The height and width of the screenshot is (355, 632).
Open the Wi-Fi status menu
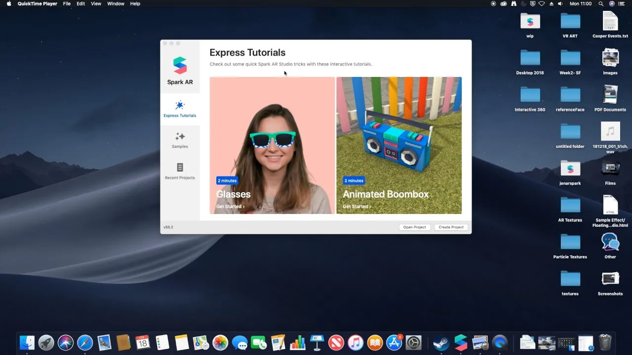click(x=541, y=3)
